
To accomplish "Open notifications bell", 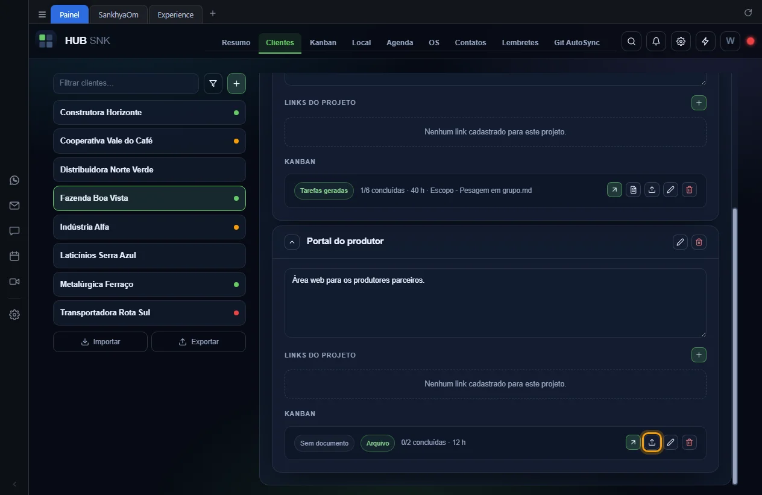I will (656, 42).
